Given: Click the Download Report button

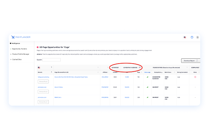Looking at the screenshot, I should point(190,60).
